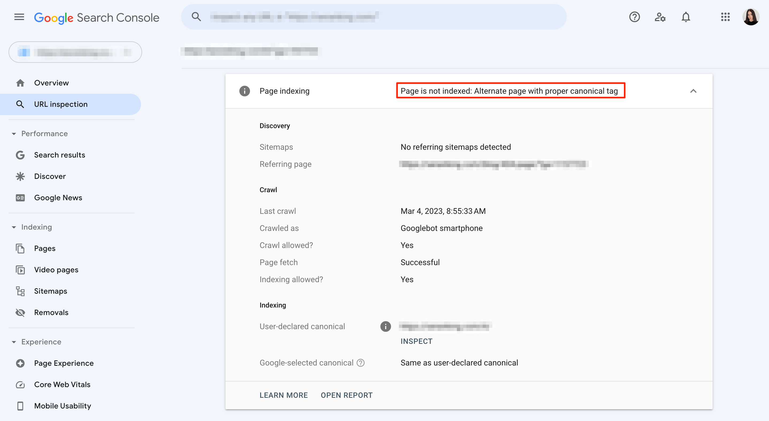Collapse the Experience section
This screenshot has height=421, width=769.
[14, 342]
